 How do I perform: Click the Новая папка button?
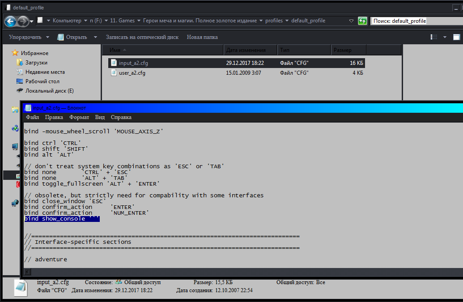tap(202, 37)
